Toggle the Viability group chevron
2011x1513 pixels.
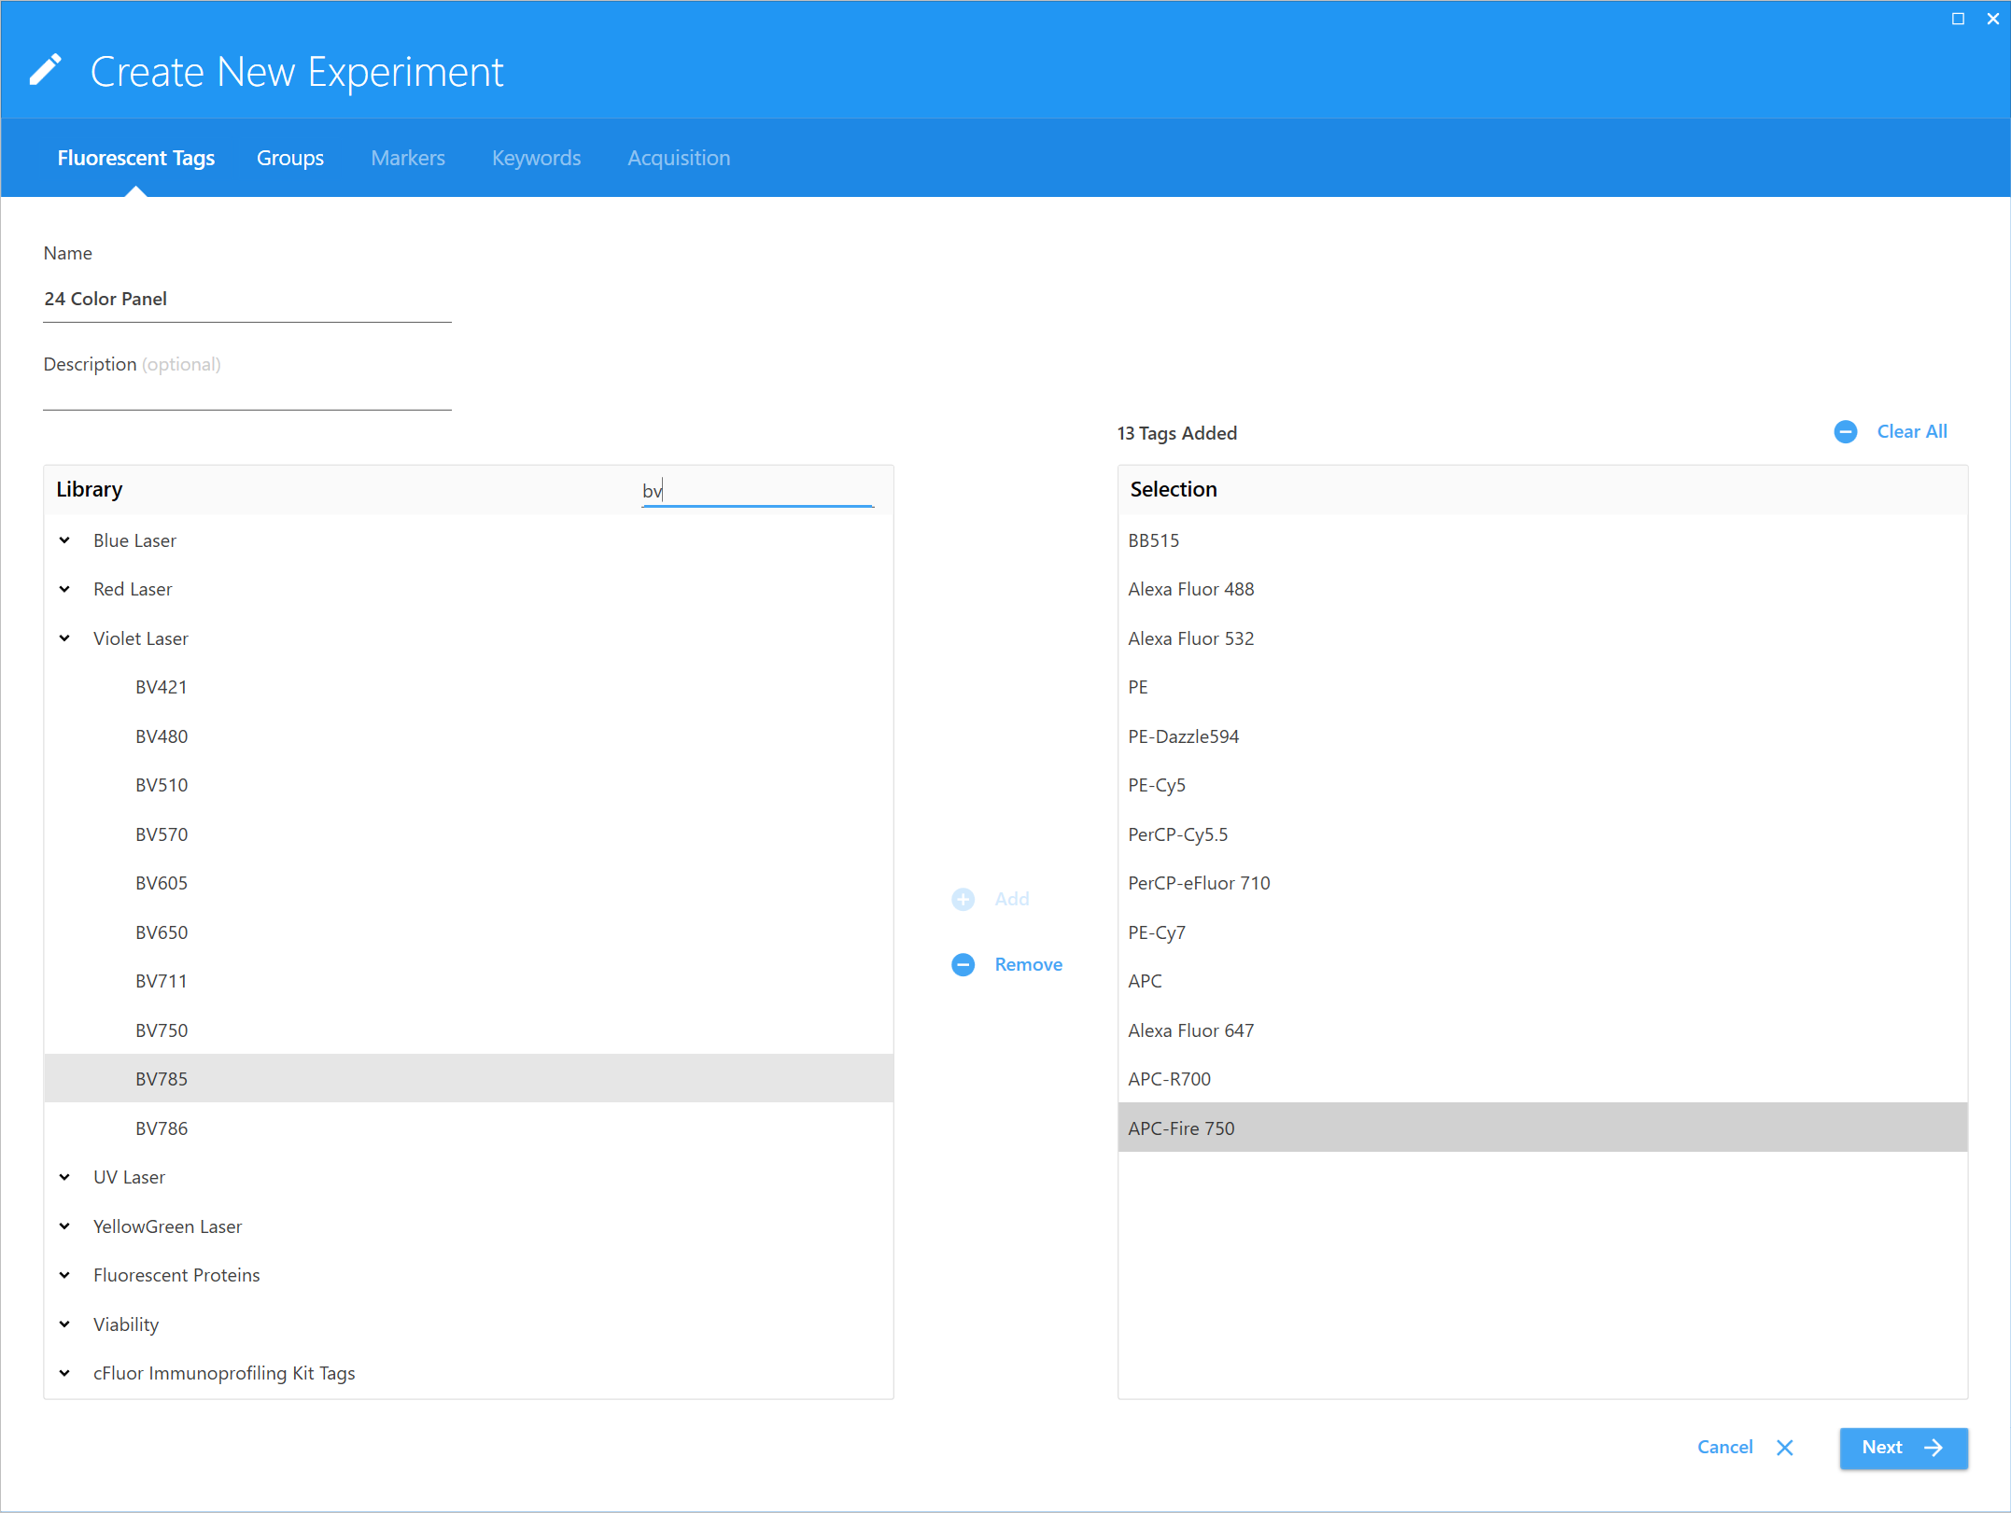pos(64,1324)
